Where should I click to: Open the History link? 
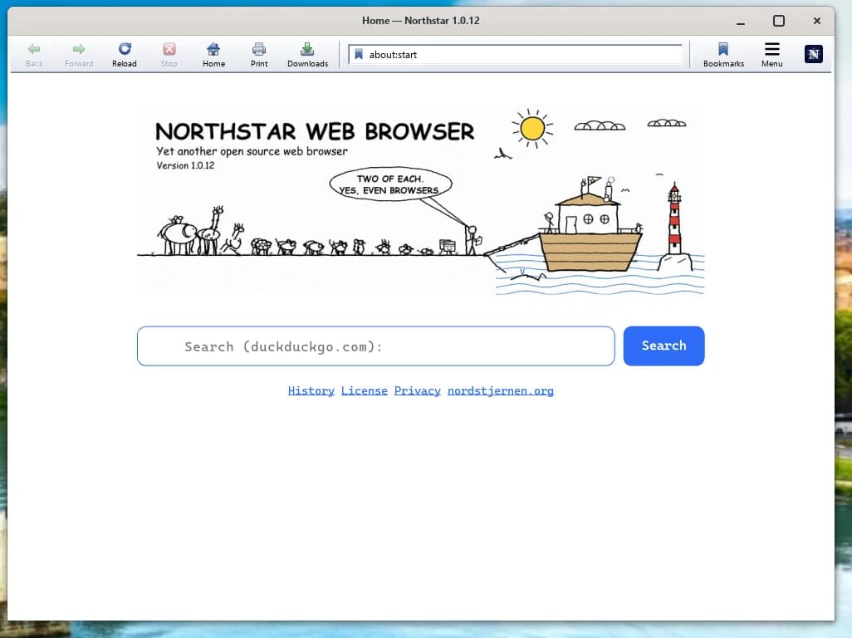point(311,390)
